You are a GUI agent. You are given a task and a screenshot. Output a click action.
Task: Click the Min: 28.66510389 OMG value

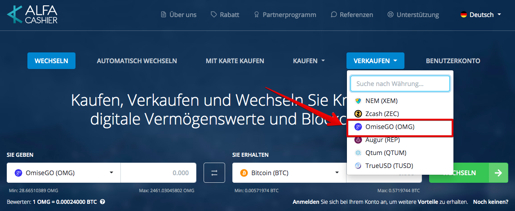[x=34, y=191]
